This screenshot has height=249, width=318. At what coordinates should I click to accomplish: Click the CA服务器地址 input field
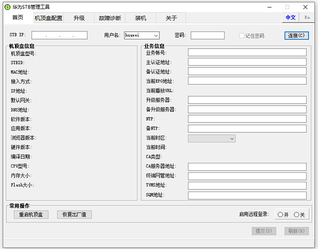[247, 167]
